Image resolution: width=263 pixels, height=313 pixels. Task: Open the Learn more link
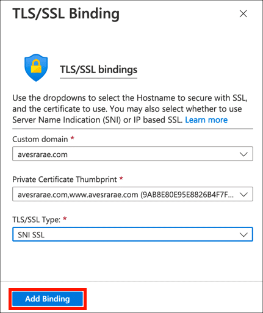click(x=206, y=120)
